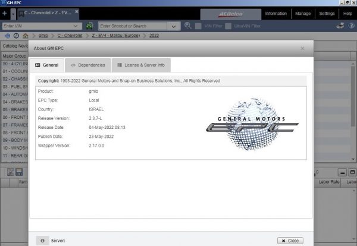The width and height of the screenshot is (357, 246).
Task: Open the Settings menu
Action: click(x=327, y=14)
